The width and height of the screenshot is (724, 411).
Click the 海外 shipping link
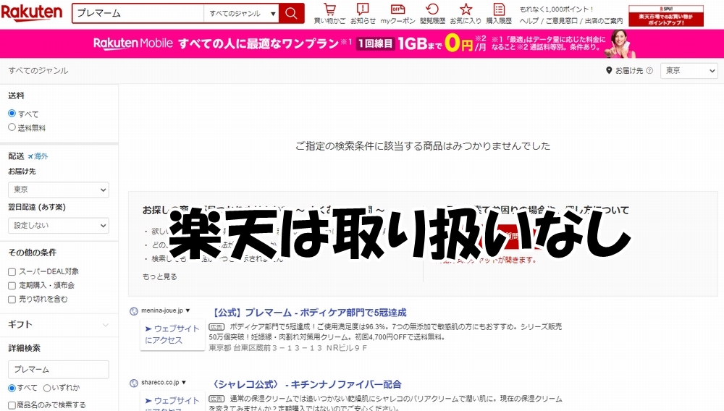pos(38,156)
